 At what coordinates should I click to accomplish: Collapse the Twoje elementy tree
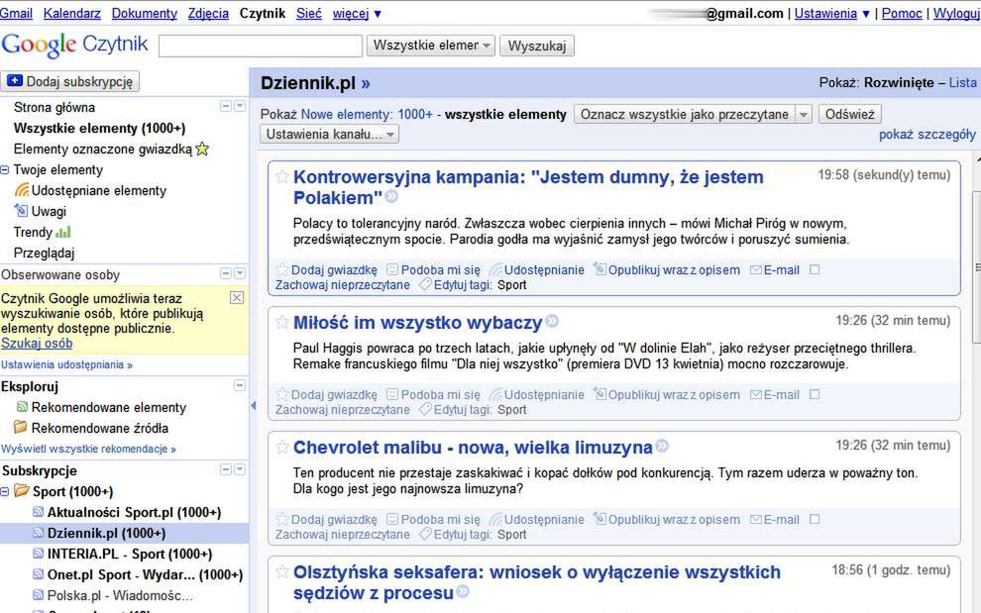click(4, 170)
